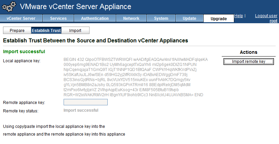Open the Help link

(x=238, y=16)
